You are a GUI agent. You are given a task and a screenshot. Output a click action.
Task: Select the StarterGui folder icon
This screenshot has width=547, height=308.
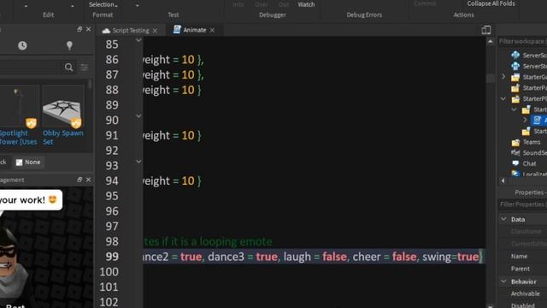click(515, 77)
